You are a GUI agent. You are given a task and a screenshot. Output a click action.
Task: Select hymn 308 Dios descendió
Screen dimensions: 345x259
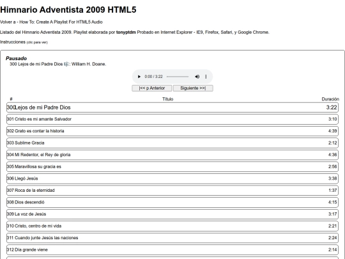coord(172,202)
